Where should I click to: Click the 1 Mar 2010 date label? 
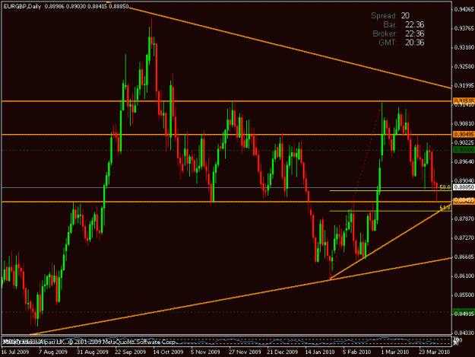click(x=395, y=352)
